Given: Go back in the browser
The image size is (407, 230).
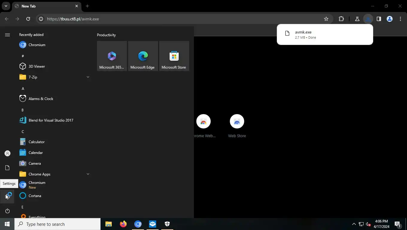Looking at the screenshot, I should 7,19.
